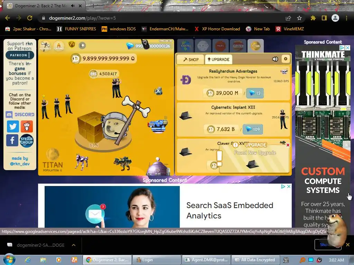Image resolution: width=354 pixels, height=265 pixels.
Task: Buy Cybernetic Implant XIII with 109 diamonds
Action: tap(253, 129)
